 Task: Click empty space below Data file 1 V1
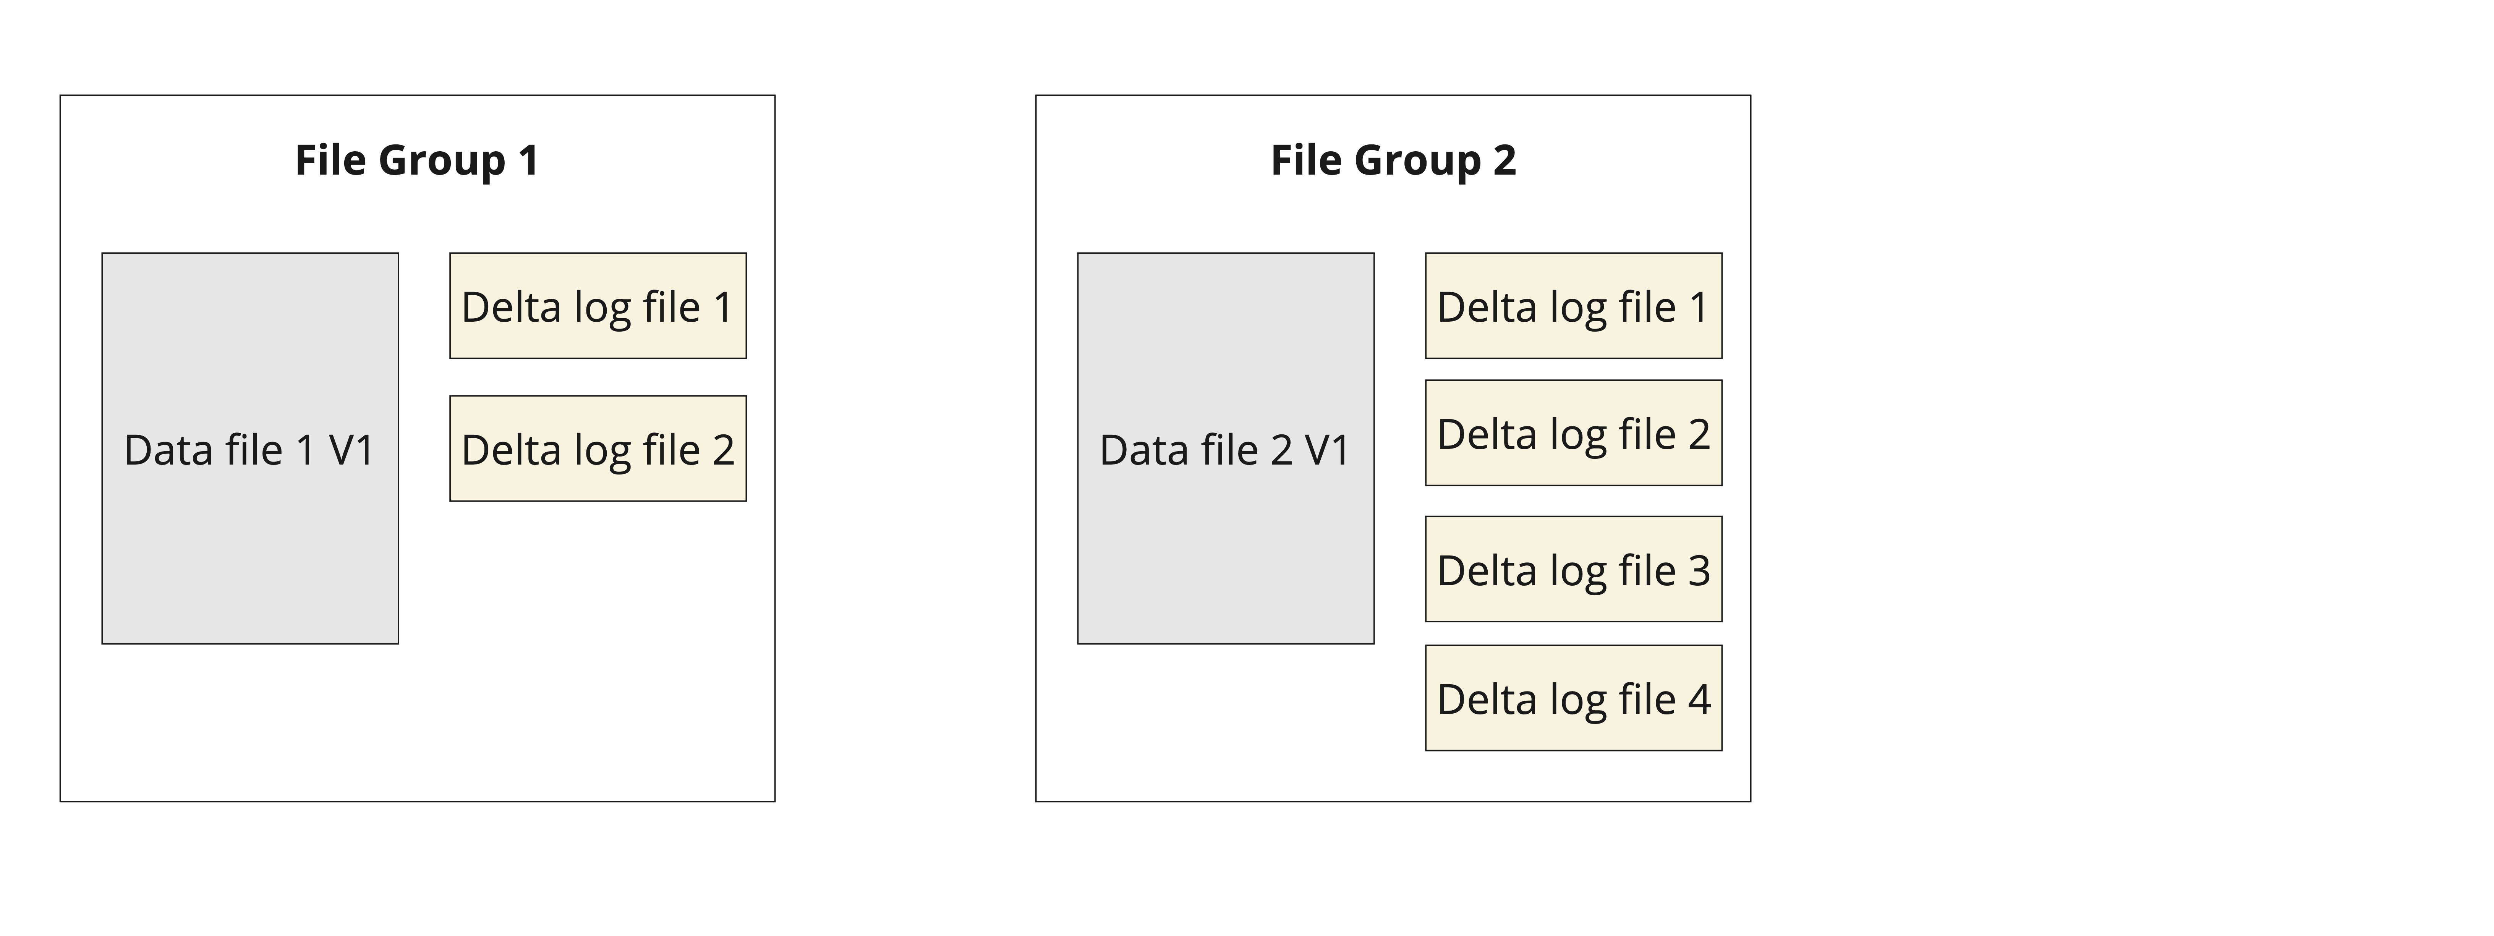tap(250, 721)
